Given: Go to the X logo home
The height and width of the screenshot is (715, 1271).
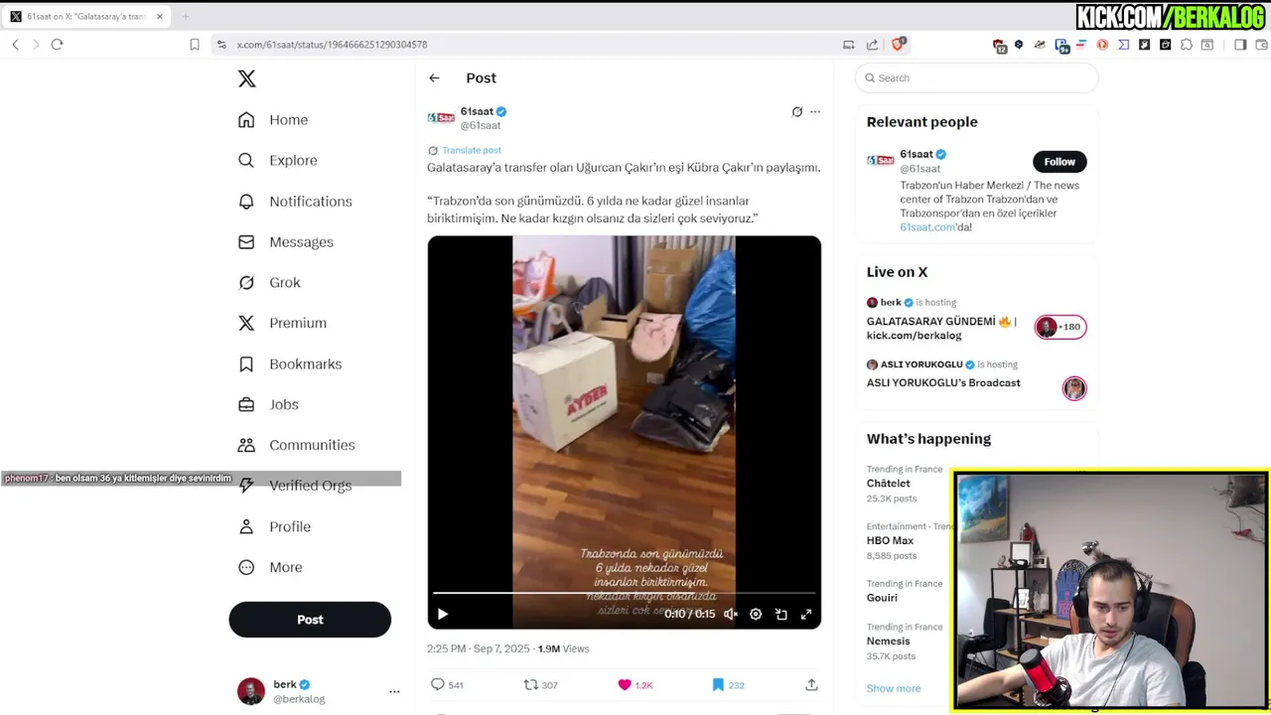Looking at the screenshot, I should pos(247,78).
